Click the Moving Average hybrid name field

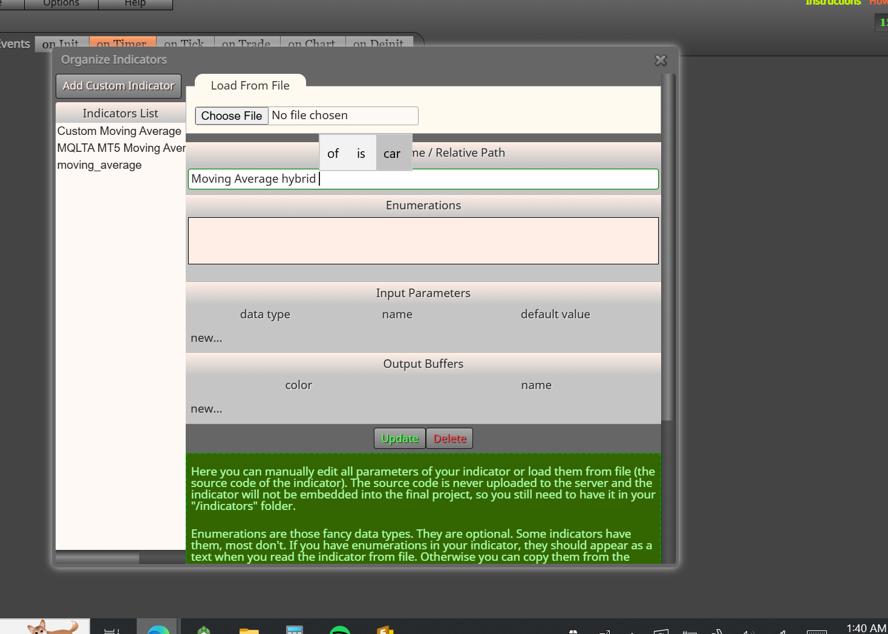423,179
